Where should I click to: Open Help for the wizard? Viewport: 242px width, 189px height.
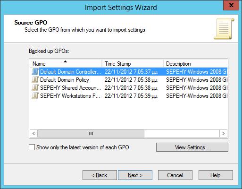tap(216, 175)
